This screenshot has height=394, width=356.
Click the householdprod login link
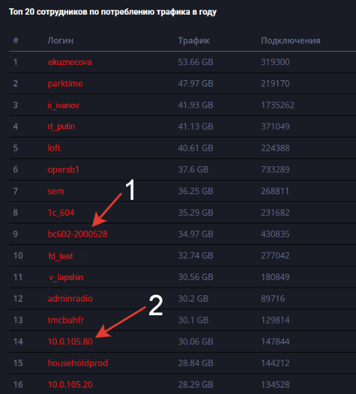tap(78, 363)
